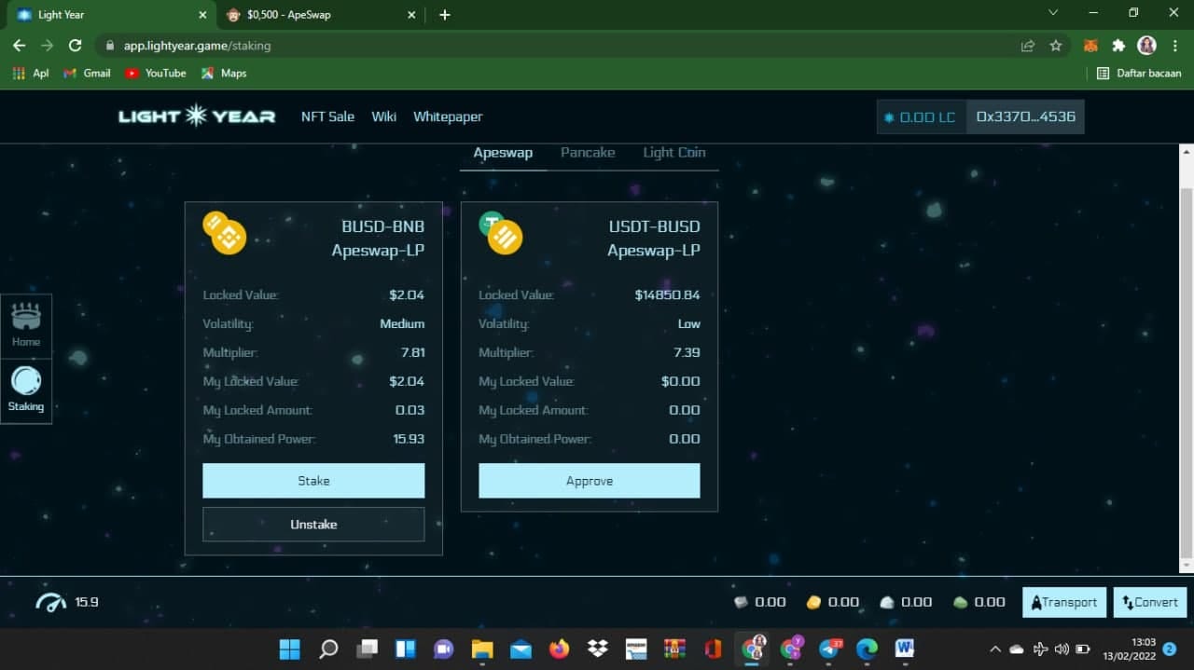
Task: Open the Chrome profile avatar
Action: click(1147, 45)
